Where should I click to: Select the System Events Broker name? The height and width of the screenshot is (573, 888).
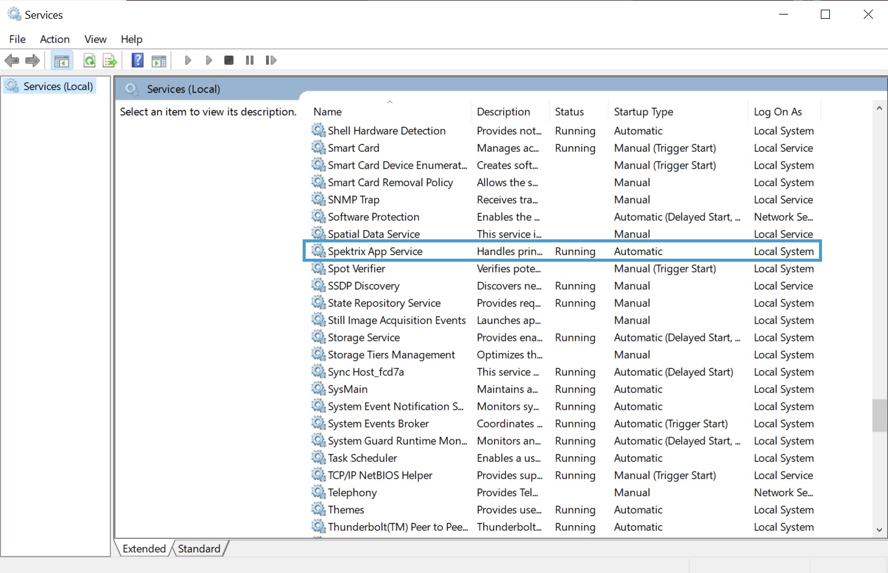coord(378,424)
